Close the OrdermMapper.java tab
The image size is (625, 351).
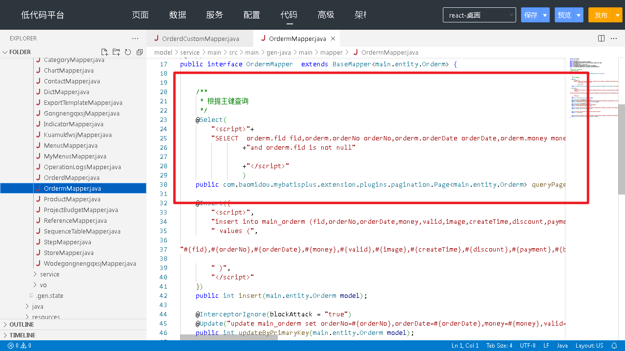(x=333, y=39)
